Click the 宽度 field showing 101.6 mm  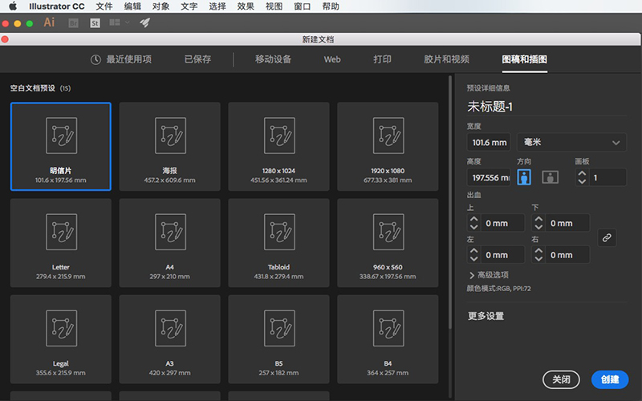click(x=489, y=143)
